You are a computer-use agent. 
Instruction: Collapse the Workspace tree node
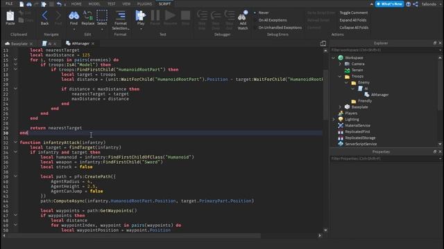coord(333,57)
